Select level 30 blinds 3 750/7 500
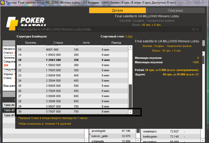Image resolution: width=209 pixels, height=143 pixels. point(72,112)
